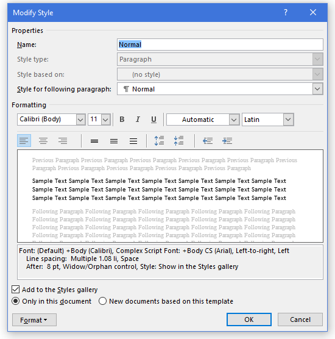
Task: Click the Sample Text preview area
Action: tap(170, 196)
